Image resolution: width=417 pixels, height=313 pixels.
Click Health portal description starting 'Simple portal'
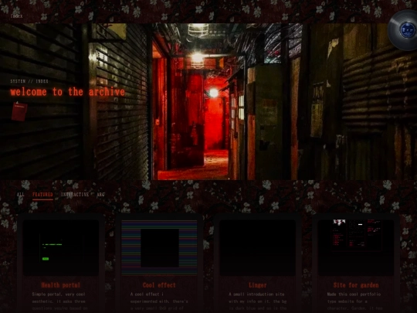click(x=59, y=301)
